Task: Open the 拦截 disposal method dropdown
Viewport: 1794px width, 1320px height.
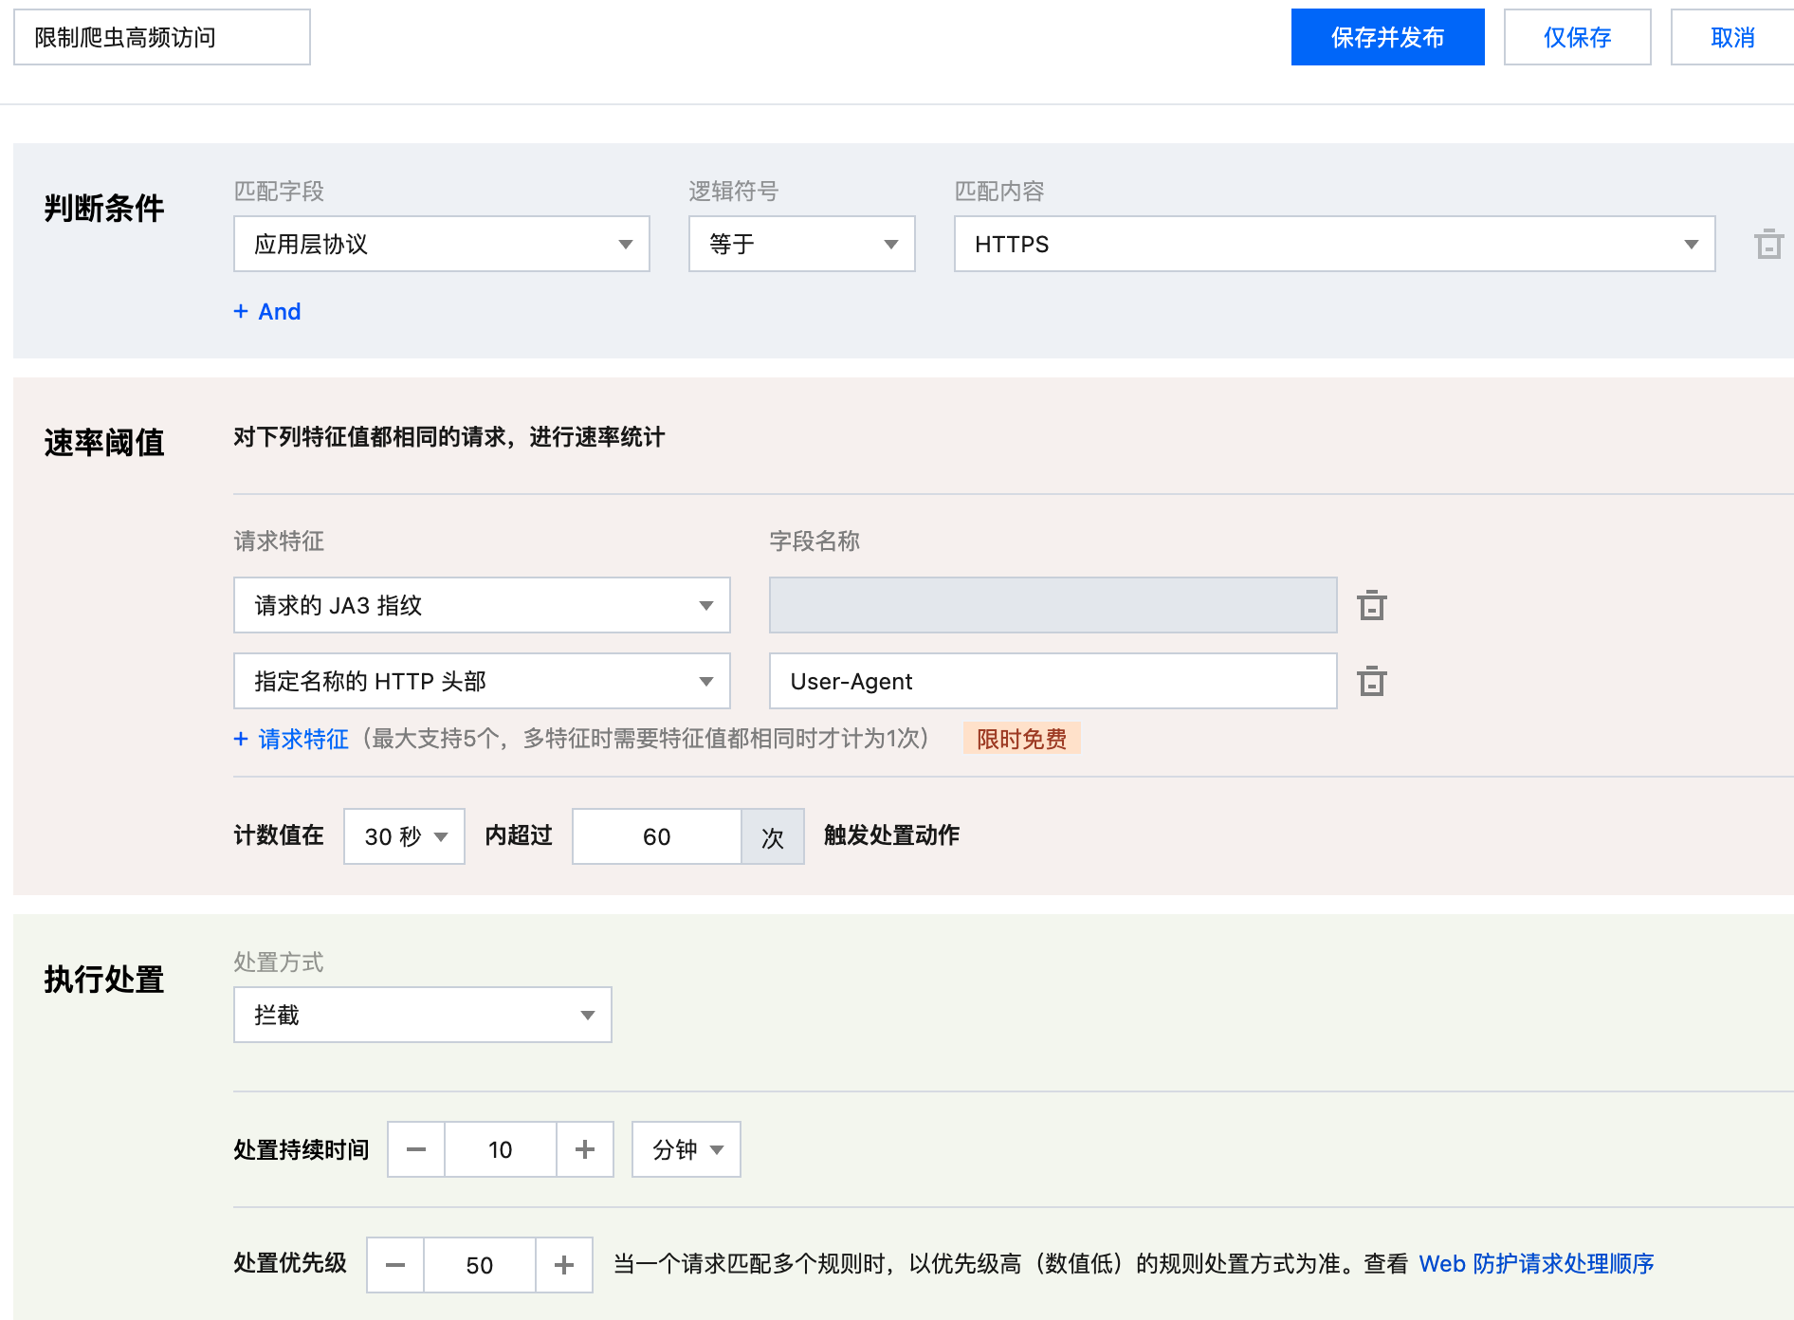Action: [422, 1015]
